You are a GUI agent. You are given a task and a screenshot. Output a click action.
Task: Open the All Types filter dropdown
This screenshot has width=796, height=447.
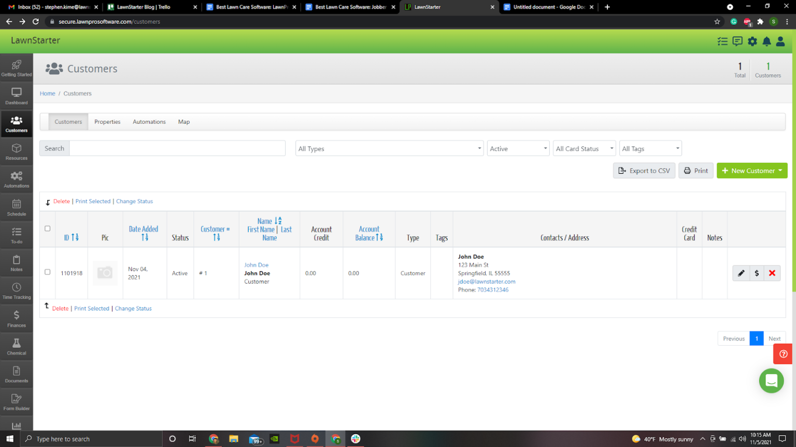coord(389,148)
